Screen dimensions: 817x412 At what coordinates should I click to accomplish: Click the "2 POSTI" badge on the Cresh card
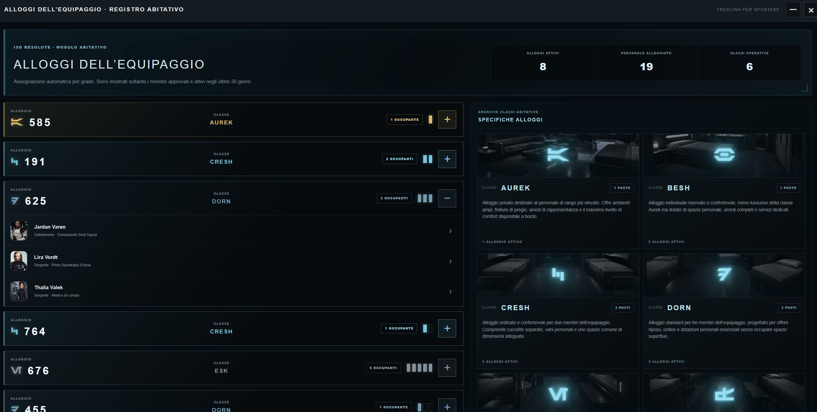coord(623,308)
